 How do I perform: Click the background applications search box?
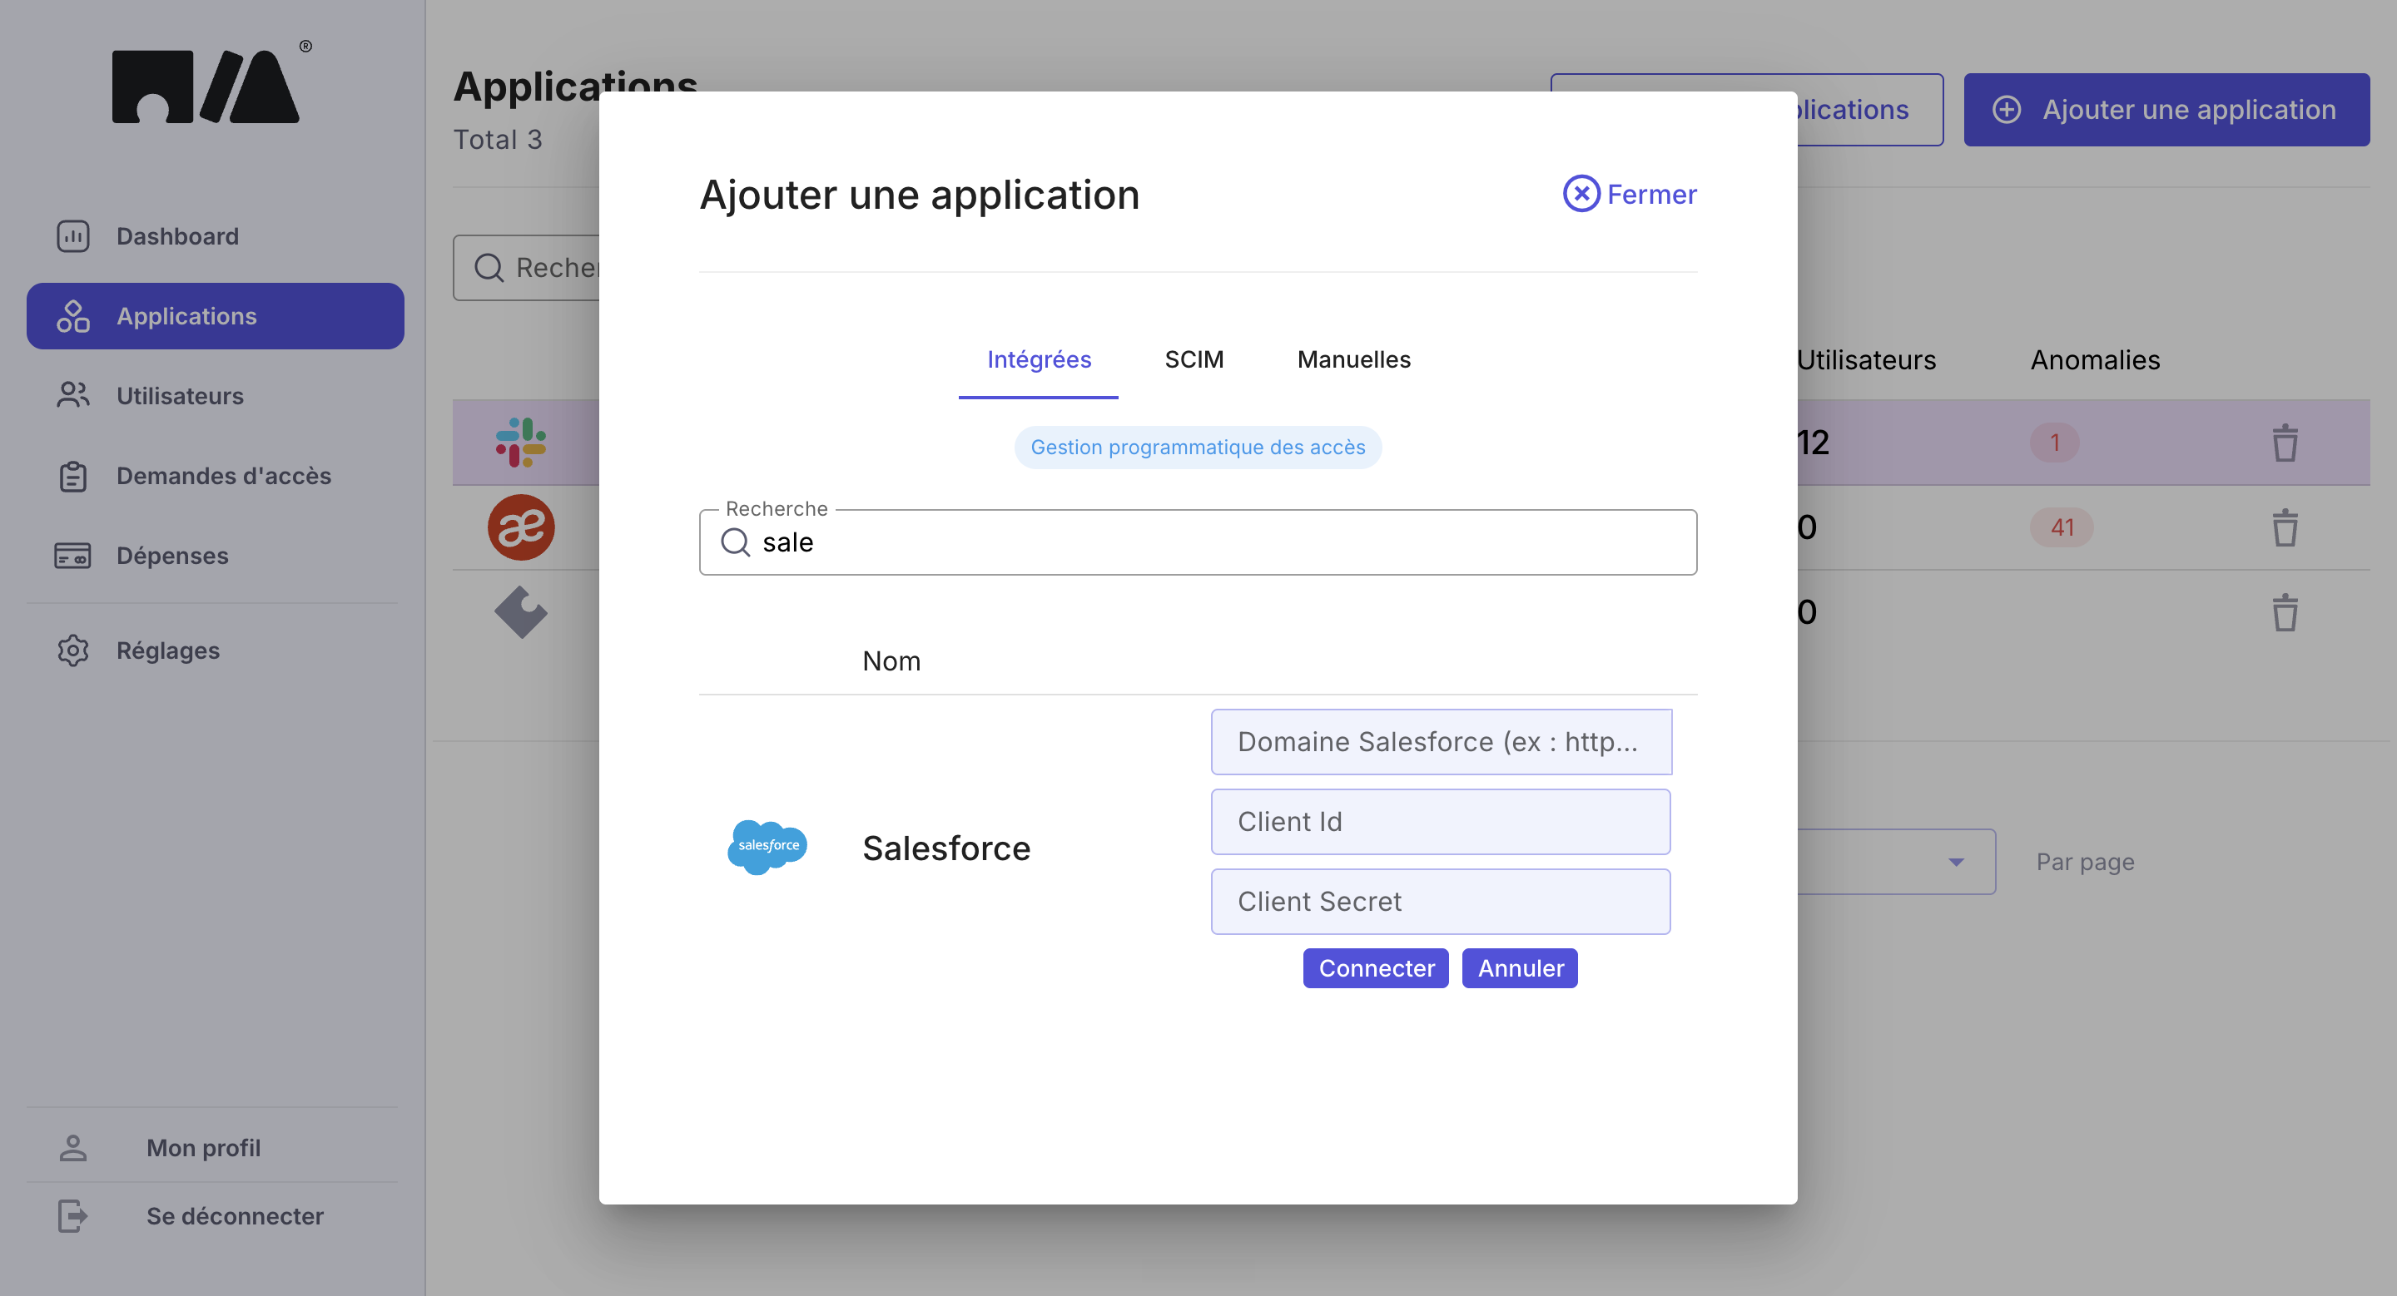527,268
